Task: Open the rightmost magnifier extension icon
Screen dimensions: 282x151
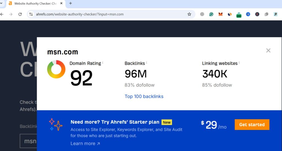Action: click(x=275, y=14)
